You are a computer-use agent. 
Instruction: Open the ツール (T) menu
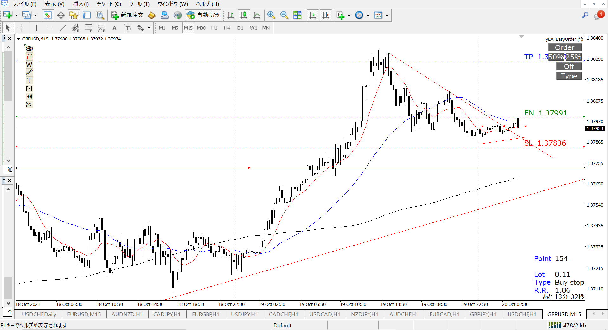(x=139, y=4)
